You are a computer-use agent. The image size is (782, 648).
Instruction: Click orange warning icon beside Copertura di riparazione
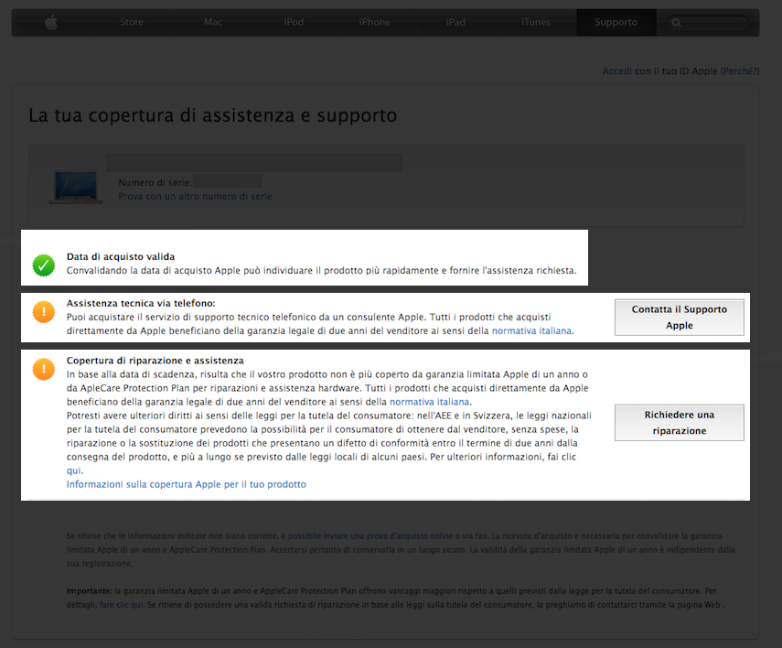tap(44, 369)
